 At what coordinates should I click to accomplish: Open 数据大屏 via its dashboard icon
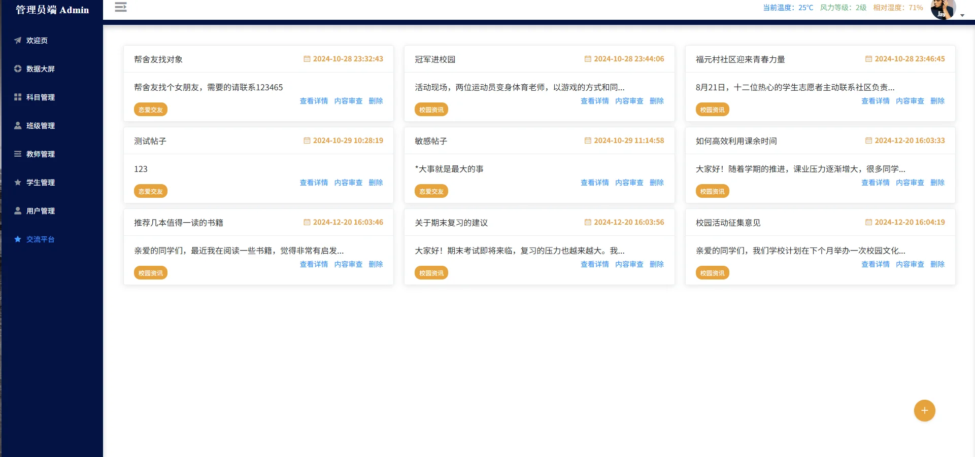point(17,69)
